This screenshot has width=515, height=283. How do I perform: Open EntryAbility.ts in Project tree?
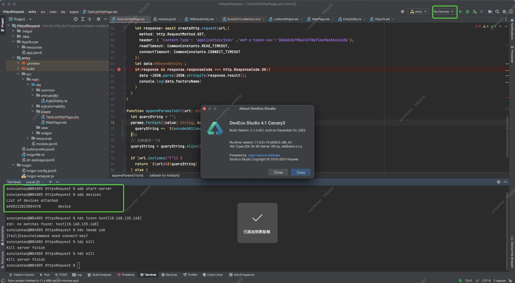click(56, 101)
